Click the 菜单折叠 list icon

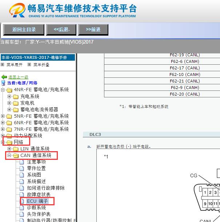[x=29, y=65]
